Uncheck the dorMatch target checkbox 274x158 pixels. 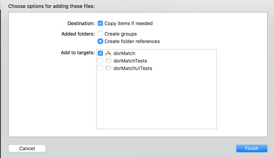[100, 53]
